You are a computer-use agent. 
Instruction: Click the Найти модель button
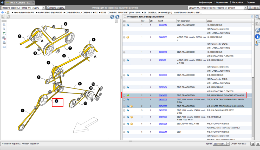click(x=56, y=8)
